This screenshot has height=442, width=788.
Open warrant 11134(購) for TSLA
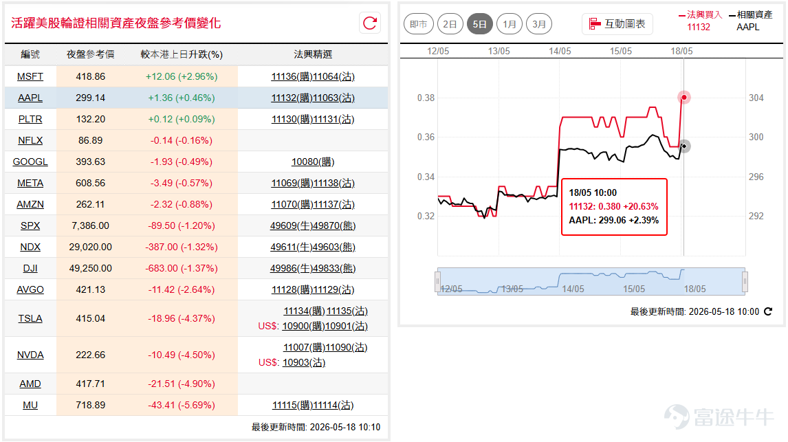(304, 311)
